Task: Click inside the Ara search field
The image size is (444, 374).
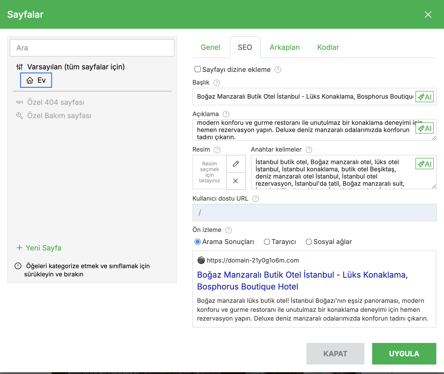Action: point(92,48)
